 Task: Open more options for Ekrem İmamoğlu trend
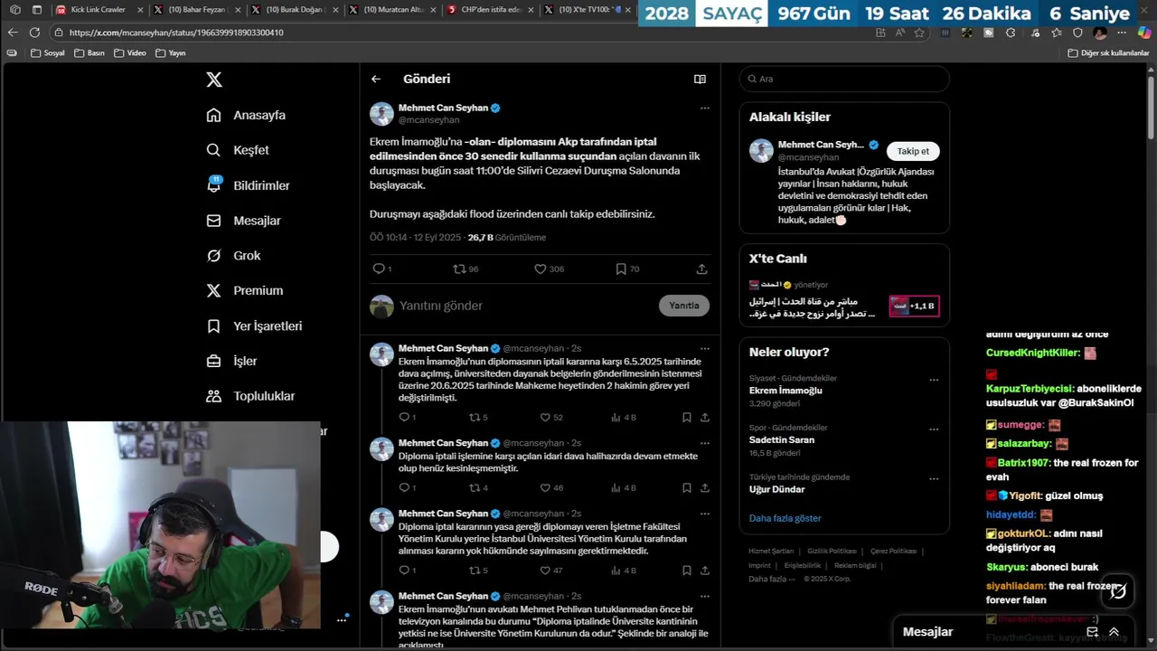click(x=934, y=380)
